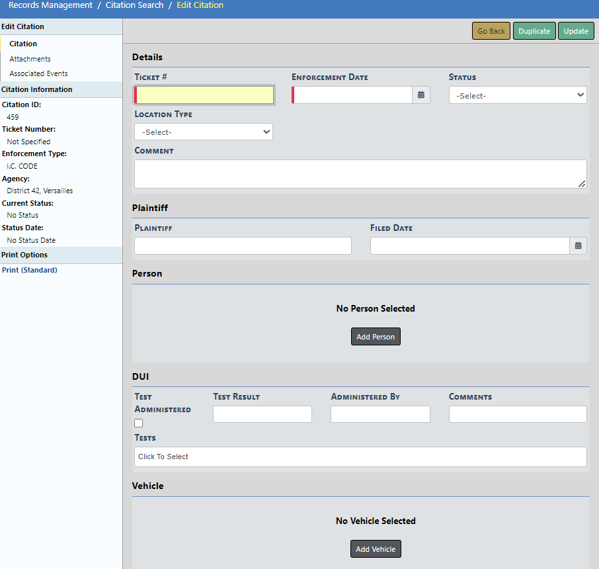Viewport: 599px width, 569px height.
Task: Click the Update button
Action: 576,31
